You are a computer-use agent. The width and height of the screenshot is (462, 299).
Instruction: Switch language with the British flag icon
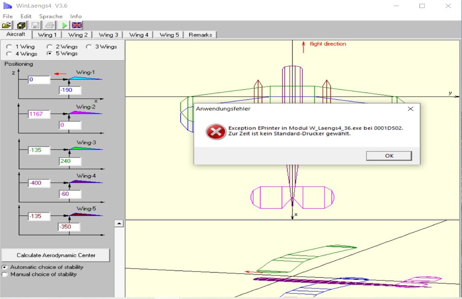pyautogui.click(x=77, y=25)
